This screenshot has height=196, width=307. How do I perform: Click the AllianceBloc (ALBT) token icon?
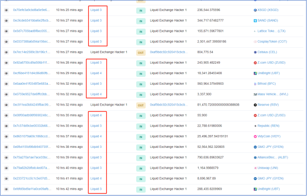(255, 158)
